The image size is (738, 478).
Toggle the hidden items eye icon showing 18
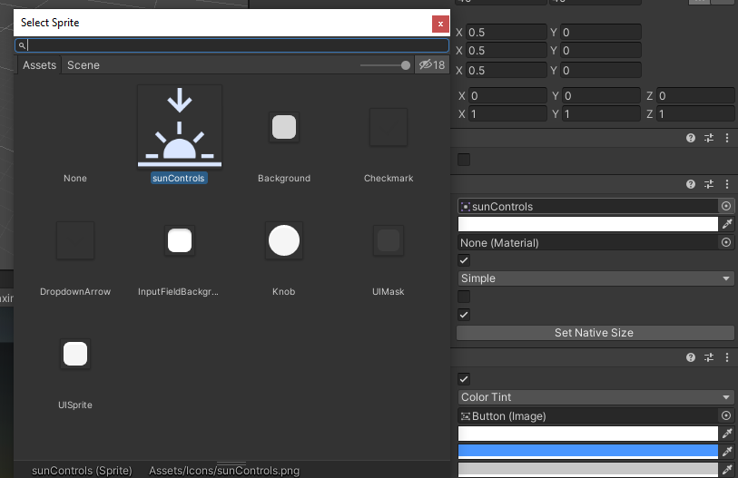[431, 65]
